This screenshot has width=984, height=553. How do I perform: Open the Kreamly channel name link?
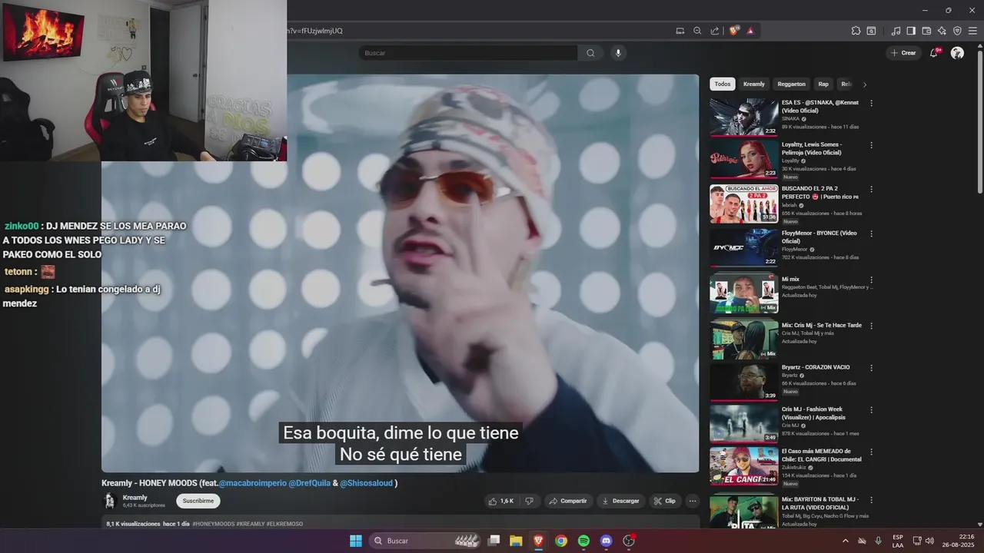[x=135, y=498]
